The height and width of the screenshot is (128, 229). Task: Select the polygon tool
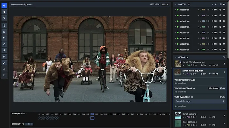[4, 44]
